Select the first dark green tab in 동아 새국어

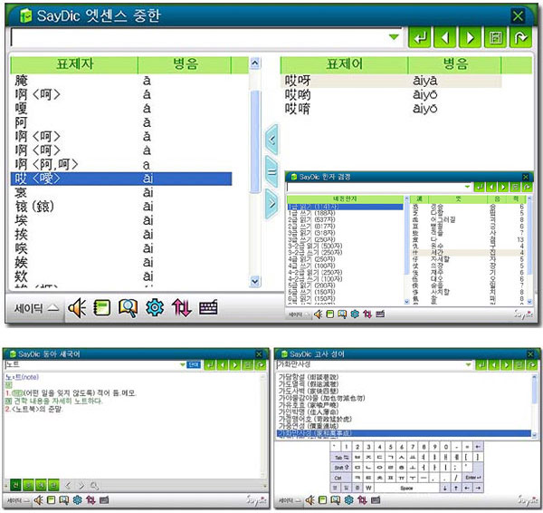(15, 485)
